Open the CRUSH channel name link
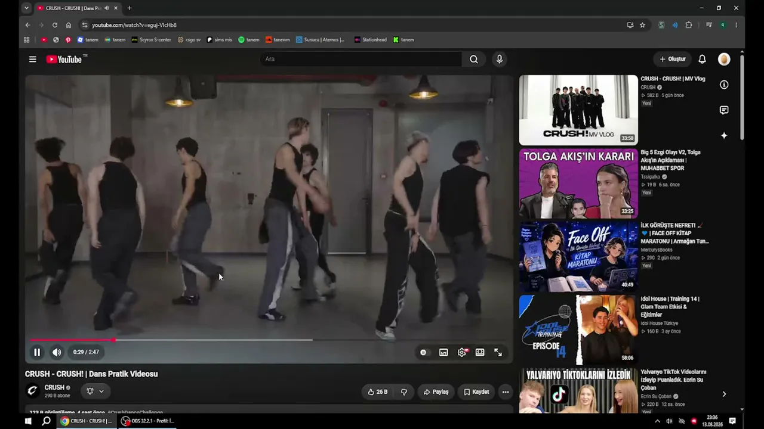The image size is (764, 429). click(54, 387)
